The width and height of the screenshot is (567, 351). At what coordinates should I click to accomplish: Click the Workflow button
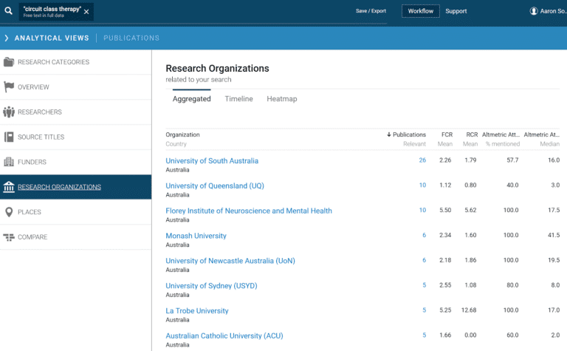(x=421, y=11)
